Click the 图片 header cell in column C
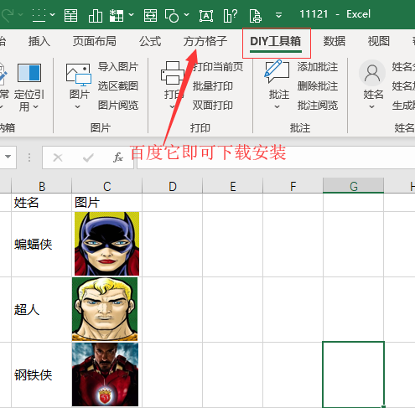The width and height of the screenshot is (415, 408). (107, 203)
